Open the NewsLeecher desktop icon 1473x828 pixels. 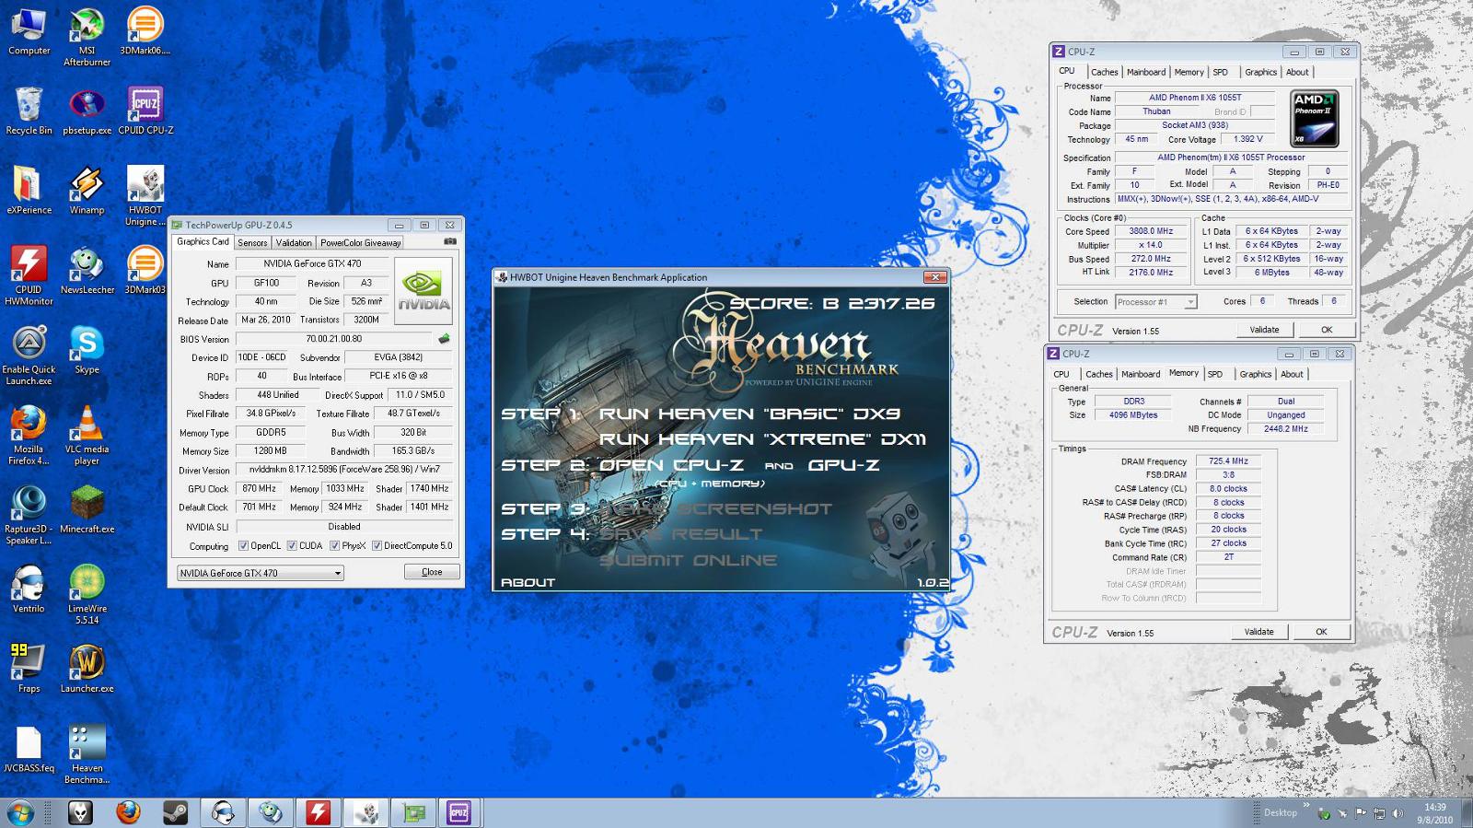click(x=87, y=271)
